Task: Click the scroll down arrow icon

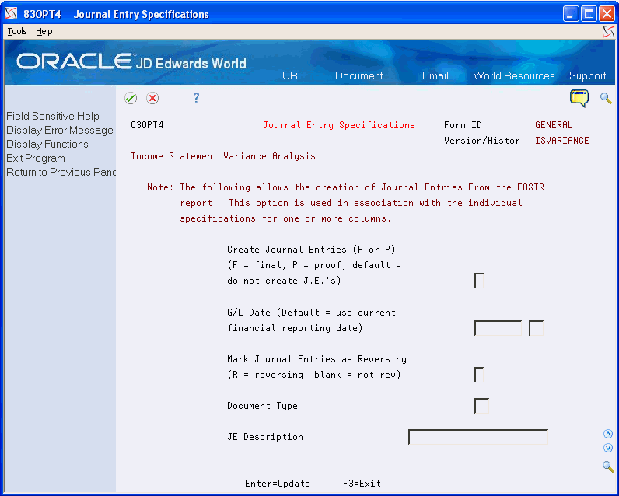Action: coord(608,448)
